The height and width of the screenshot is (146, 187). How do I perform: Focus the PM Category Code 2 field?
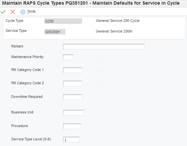click(72, 83)
